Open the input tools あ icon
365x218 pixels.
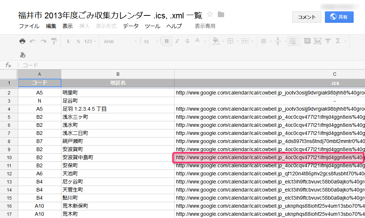(22, 55)
